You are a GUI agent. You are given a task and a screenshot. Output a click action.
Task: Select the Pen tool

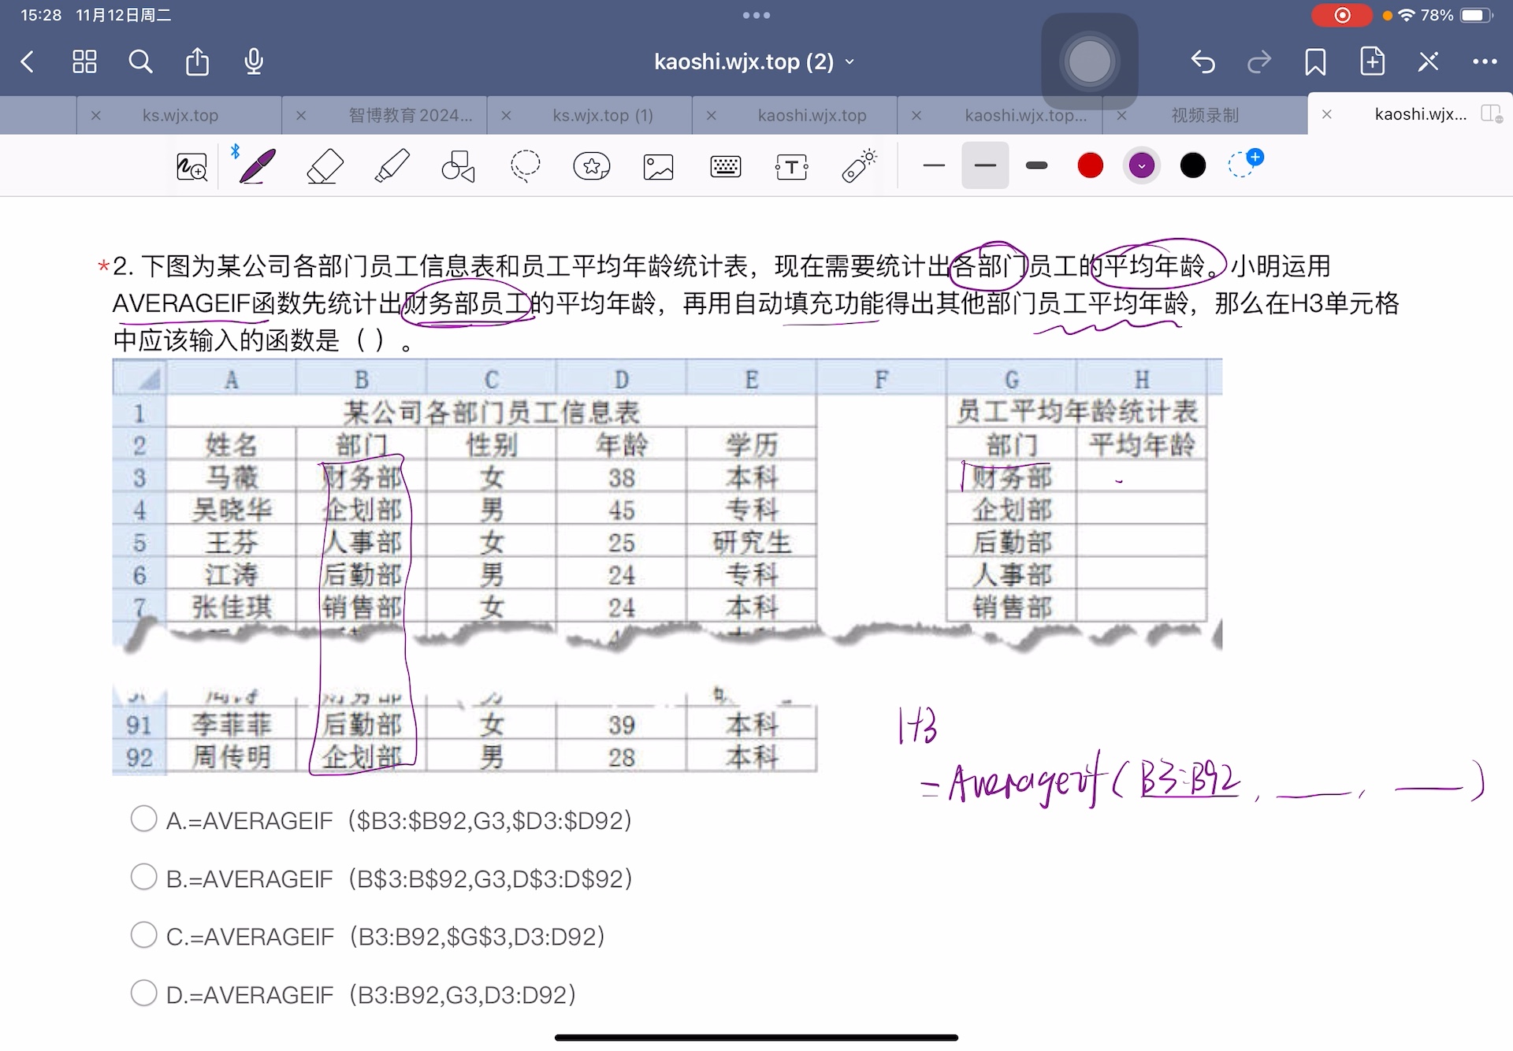[x=257, y=166]
